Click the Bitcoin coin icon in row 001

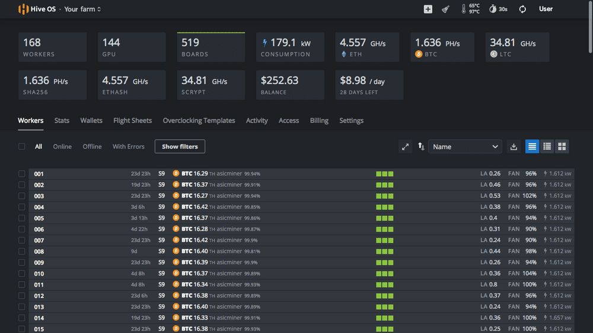176,173
